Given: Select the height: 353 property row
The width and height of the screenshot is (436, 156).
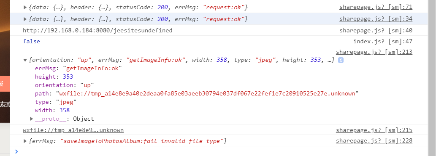Looking at the screenshot, I should click(54, 77).
